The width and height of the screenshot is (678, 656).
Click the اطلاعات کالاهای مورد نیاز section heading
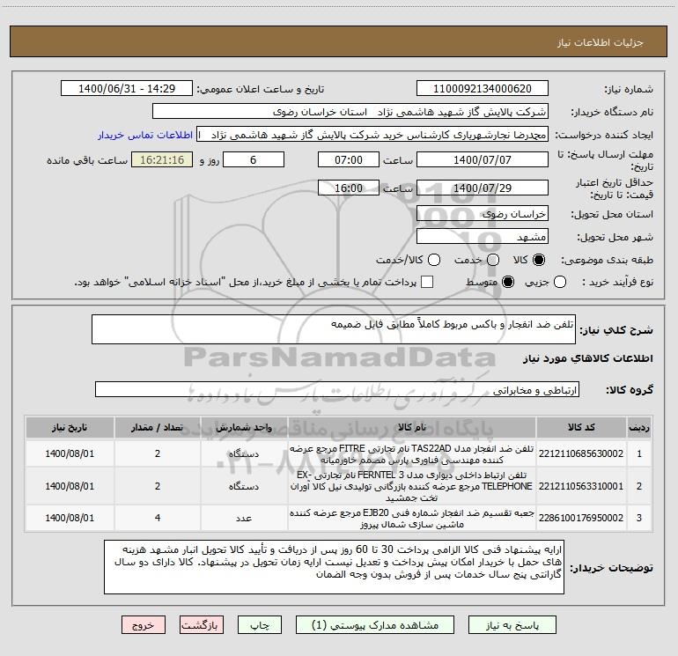click(x=587, y=358)
